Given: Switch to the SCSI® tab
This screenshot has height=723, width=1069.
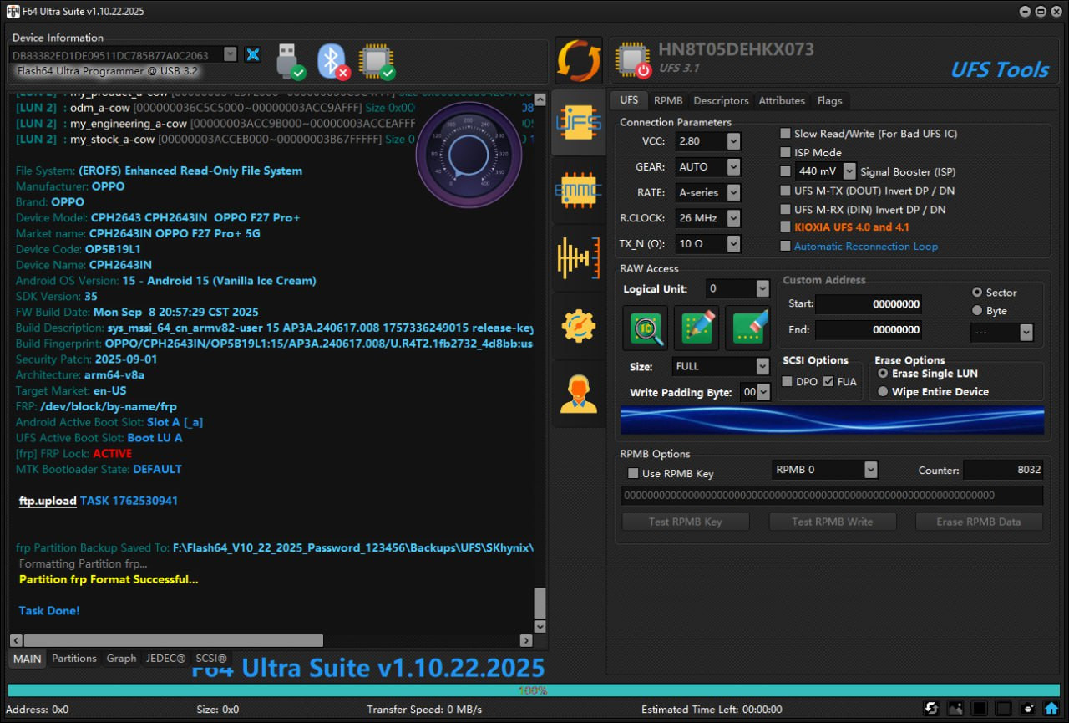Looking at the screenshot, I should (x=211, y=659).
